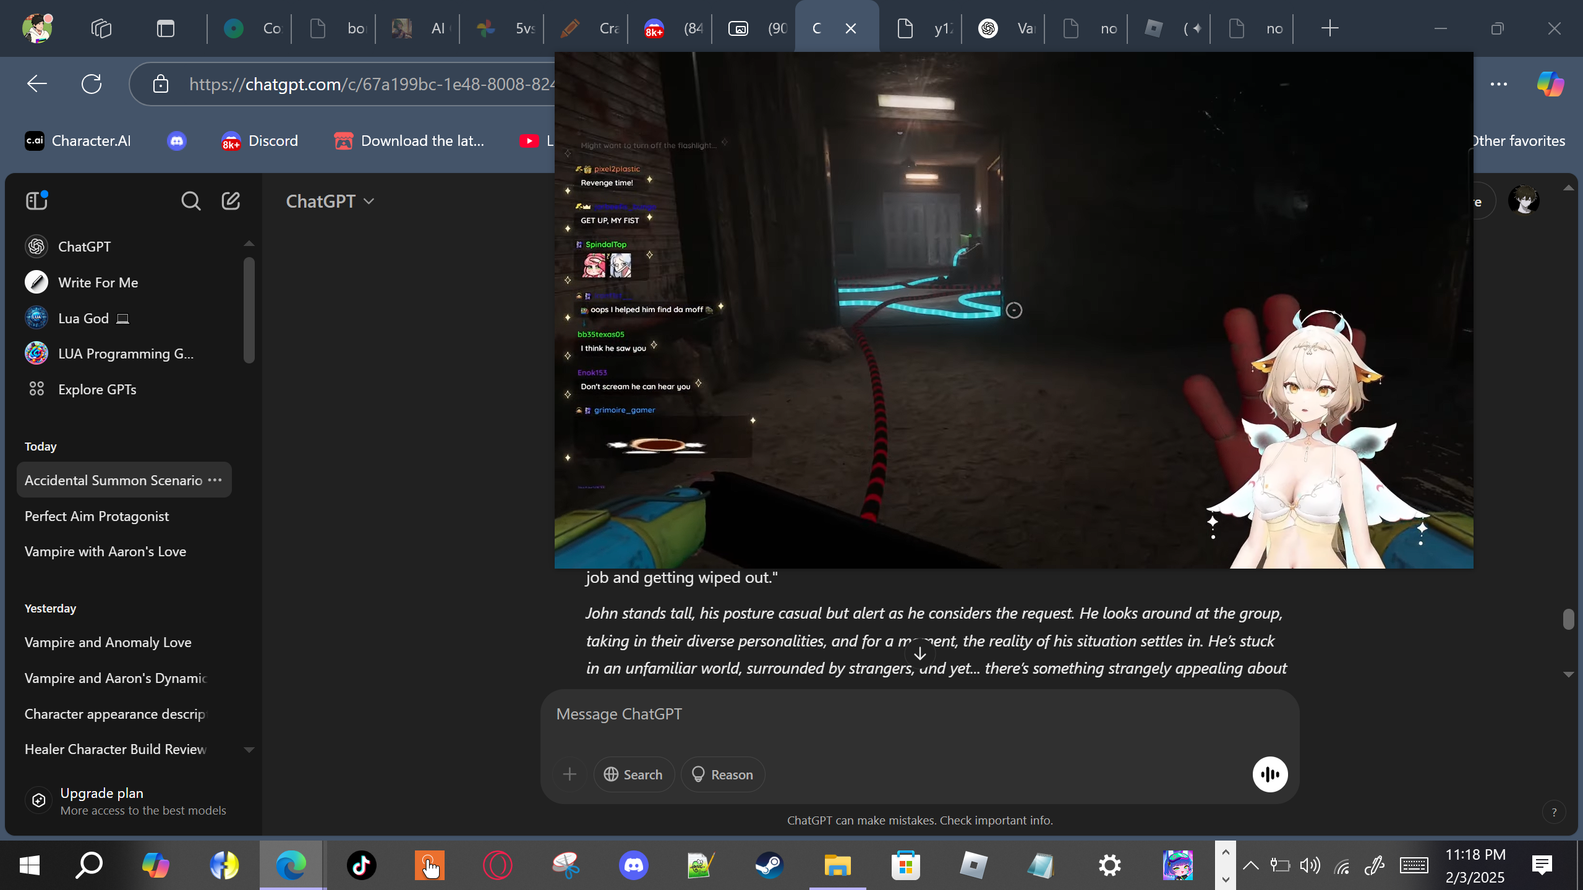The height and width of the screenshot is (890, 1583).
Task: Open the Workspaces icon
Action: click(101, 28)
